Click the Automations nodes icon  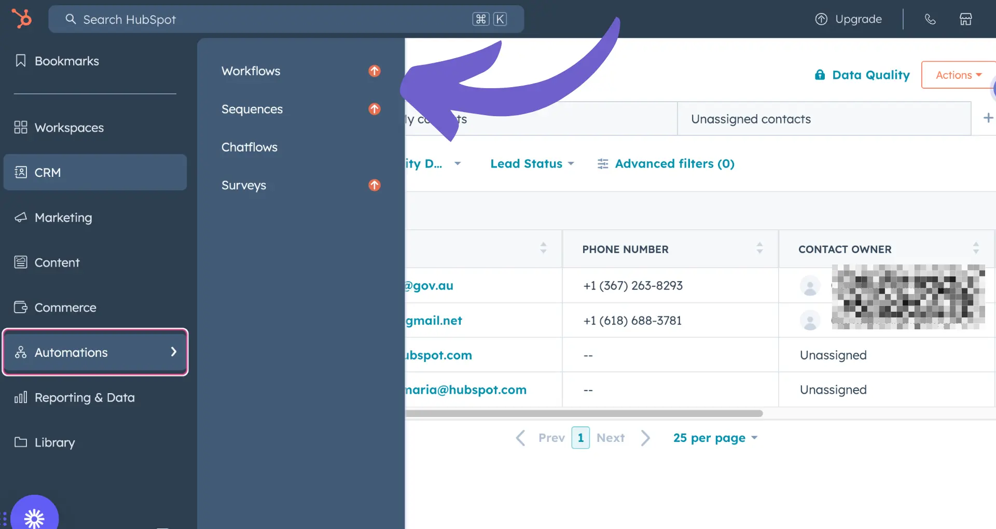pyautogui.click(x=21, y=352)
